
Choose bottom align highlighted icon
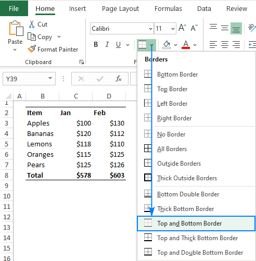click(x=236, y=28)
